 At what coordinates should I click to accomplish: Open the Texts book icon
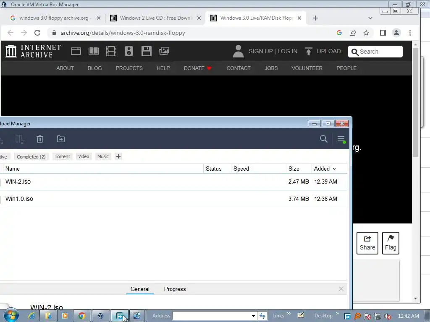pos(94,51)
